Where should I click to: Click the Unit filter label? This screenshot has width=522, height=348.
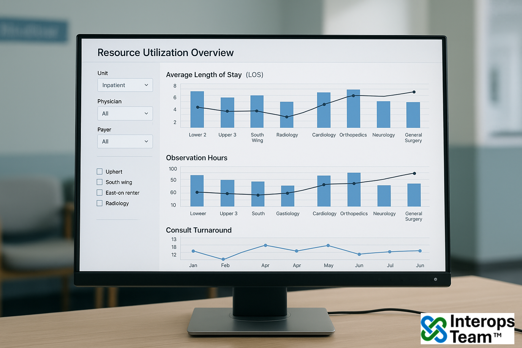pyautogui.click(x=103, y=73)
